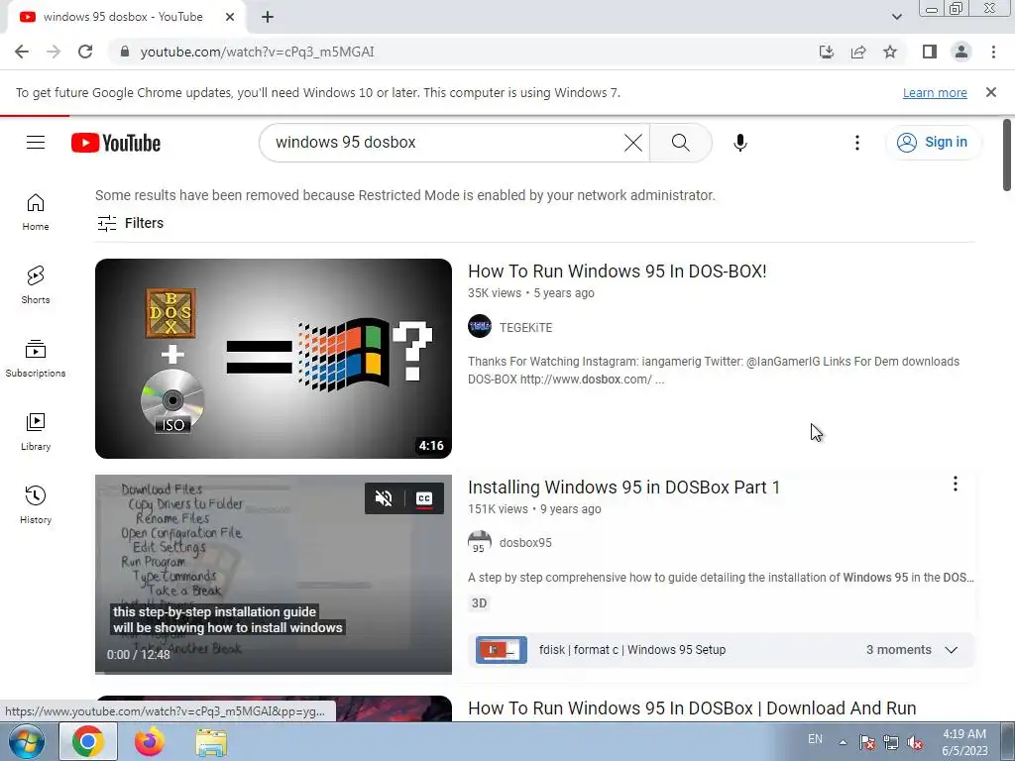
Task: Toggle Chrome side panel
Action: click(x=930, y=52)
